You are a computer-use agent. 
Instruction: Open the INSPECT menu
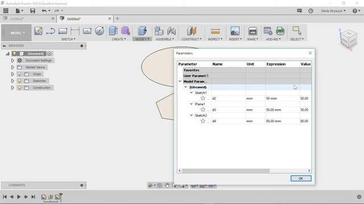tap(215, 39)
